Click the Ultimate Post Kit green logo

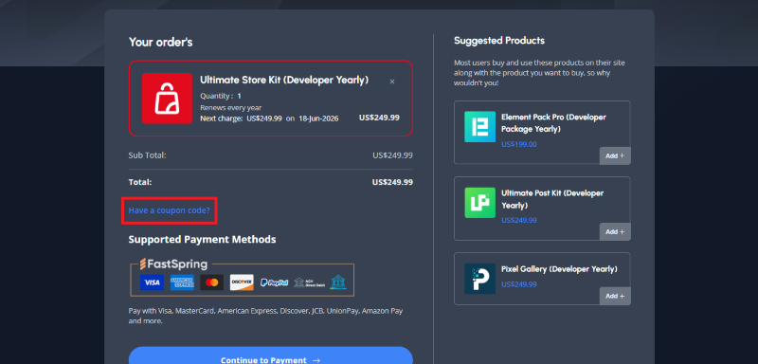[x=480, y=203]
